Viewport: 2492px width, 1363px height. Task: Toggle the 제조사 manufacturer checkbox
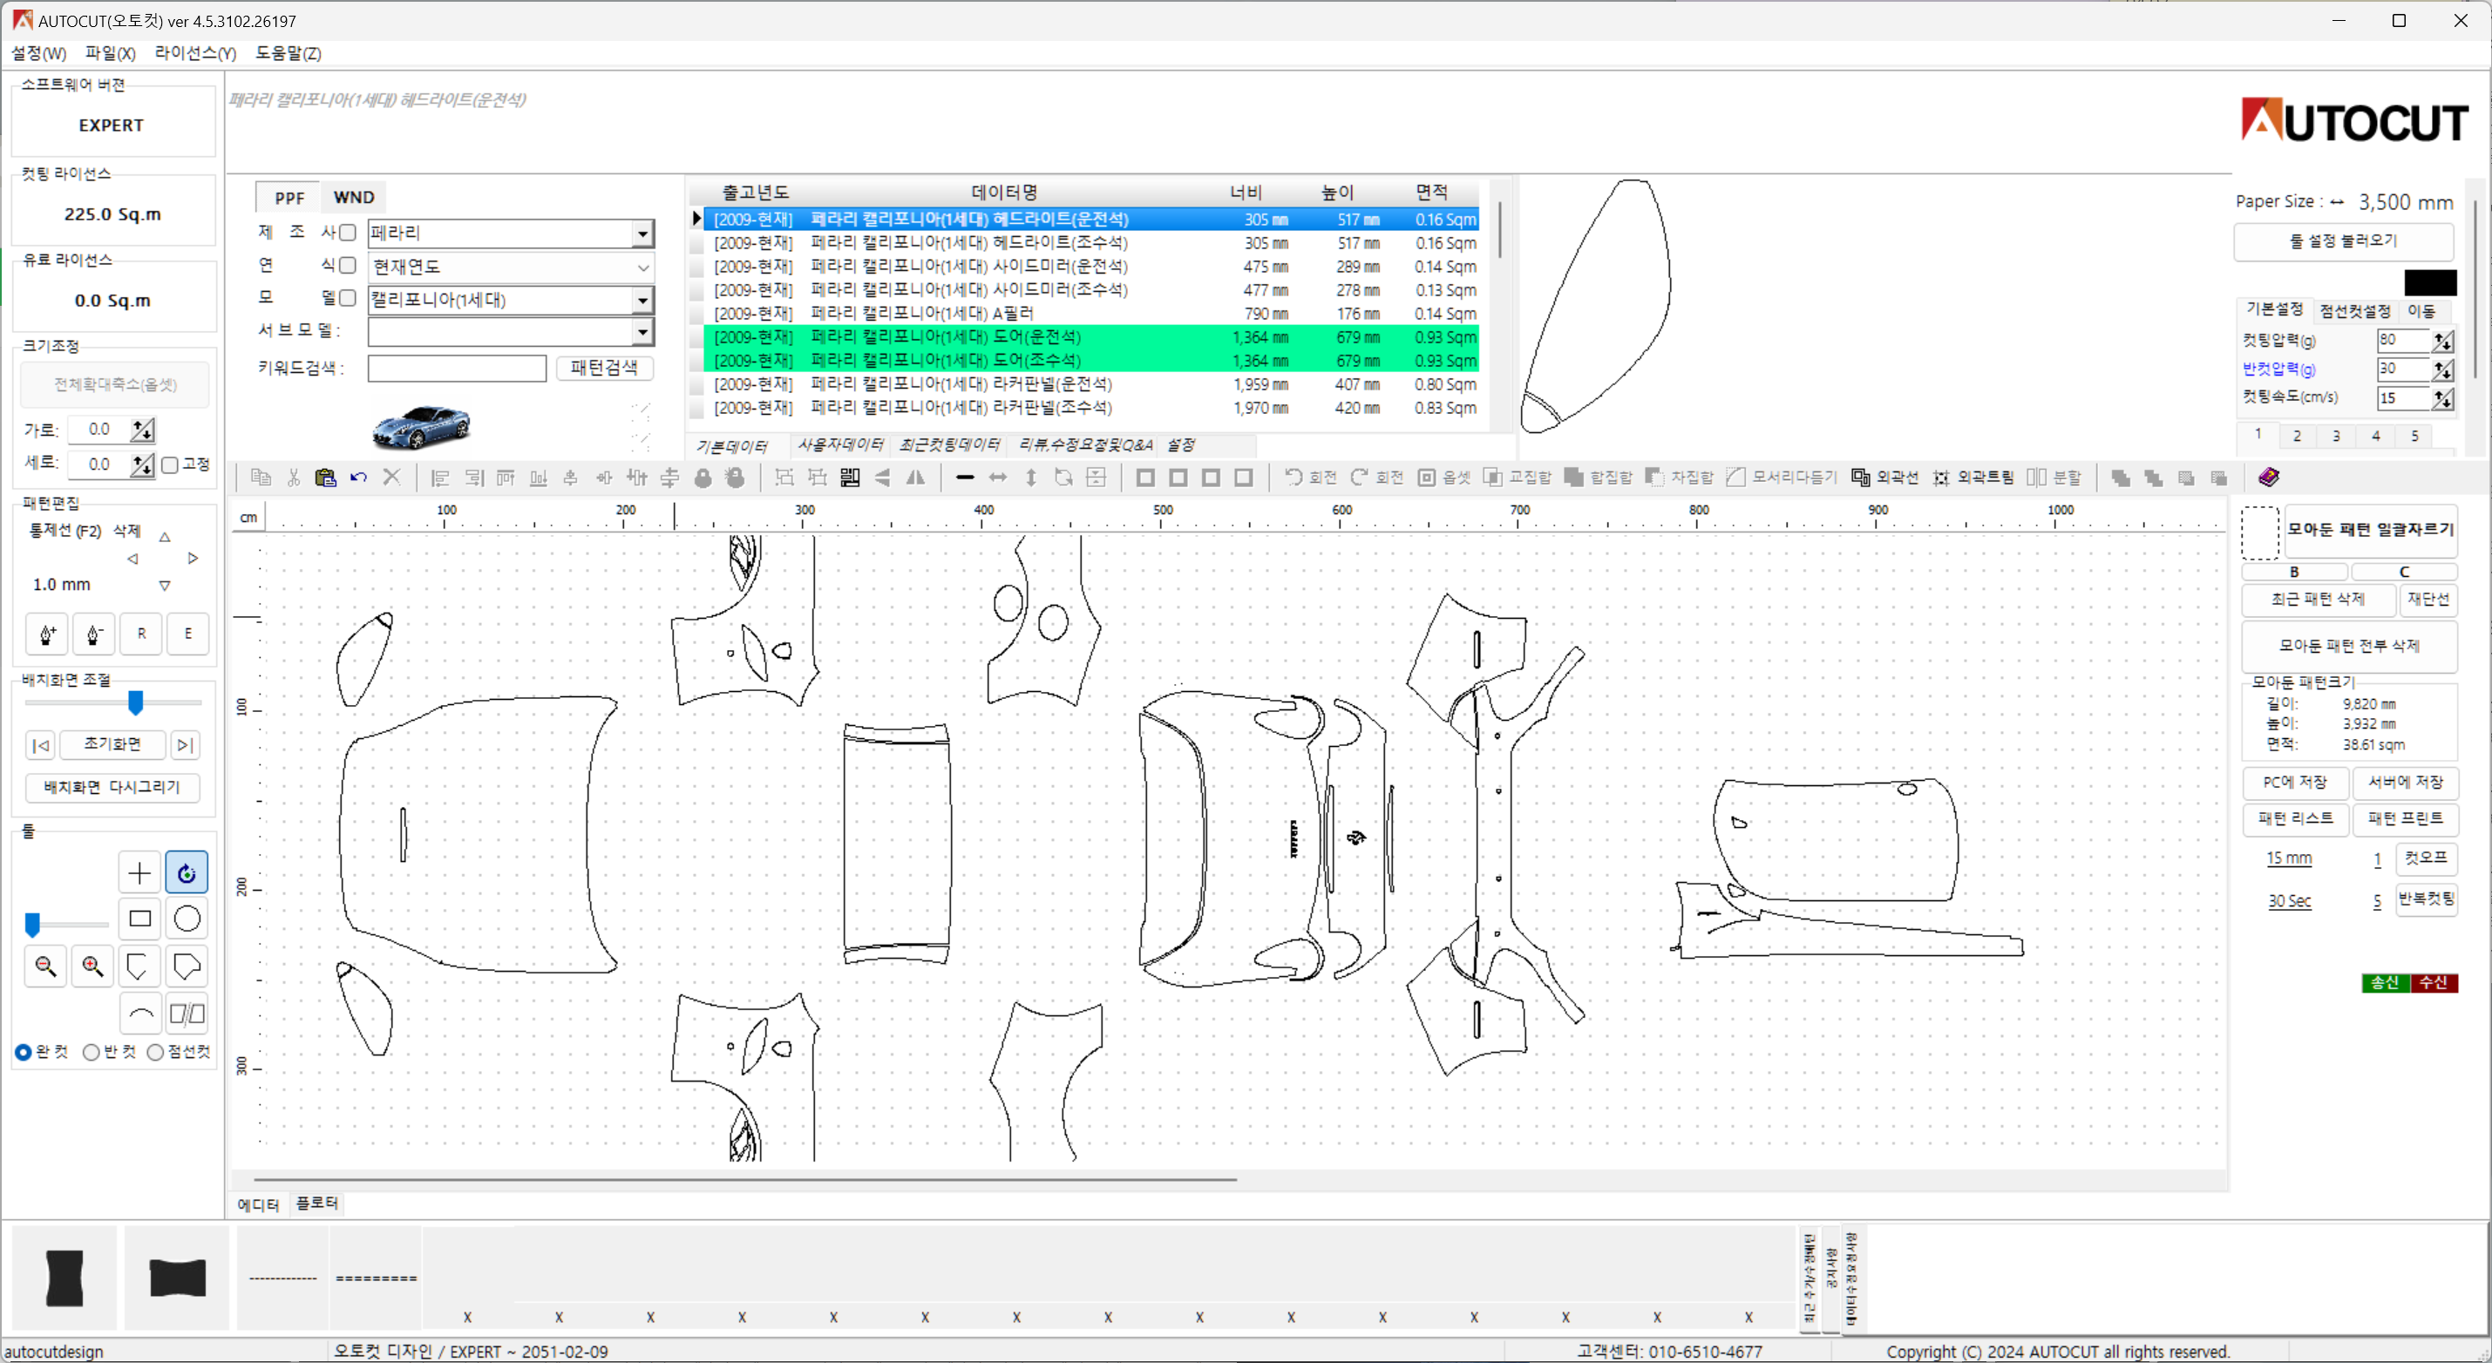pos(347,232)
